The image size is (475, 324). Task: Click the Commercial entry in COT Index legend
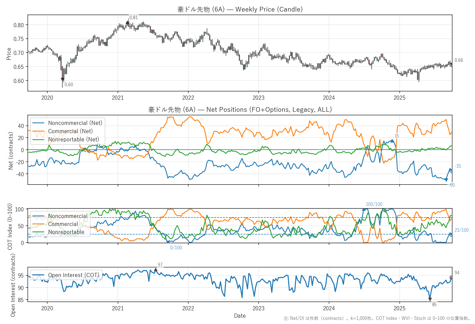point(63,224)
